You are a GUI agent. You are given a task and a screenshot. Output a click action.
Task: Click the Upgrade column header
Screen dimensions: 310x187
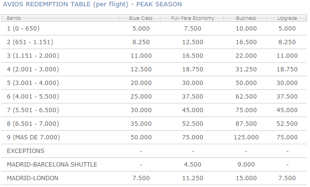[x=287, y=18]
